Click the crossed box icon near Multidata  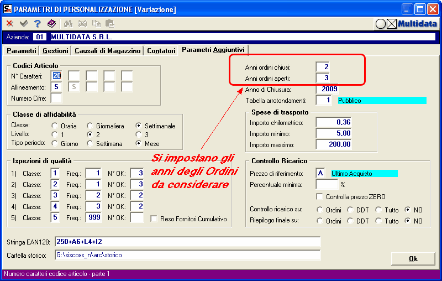click(x=392, y=24)
